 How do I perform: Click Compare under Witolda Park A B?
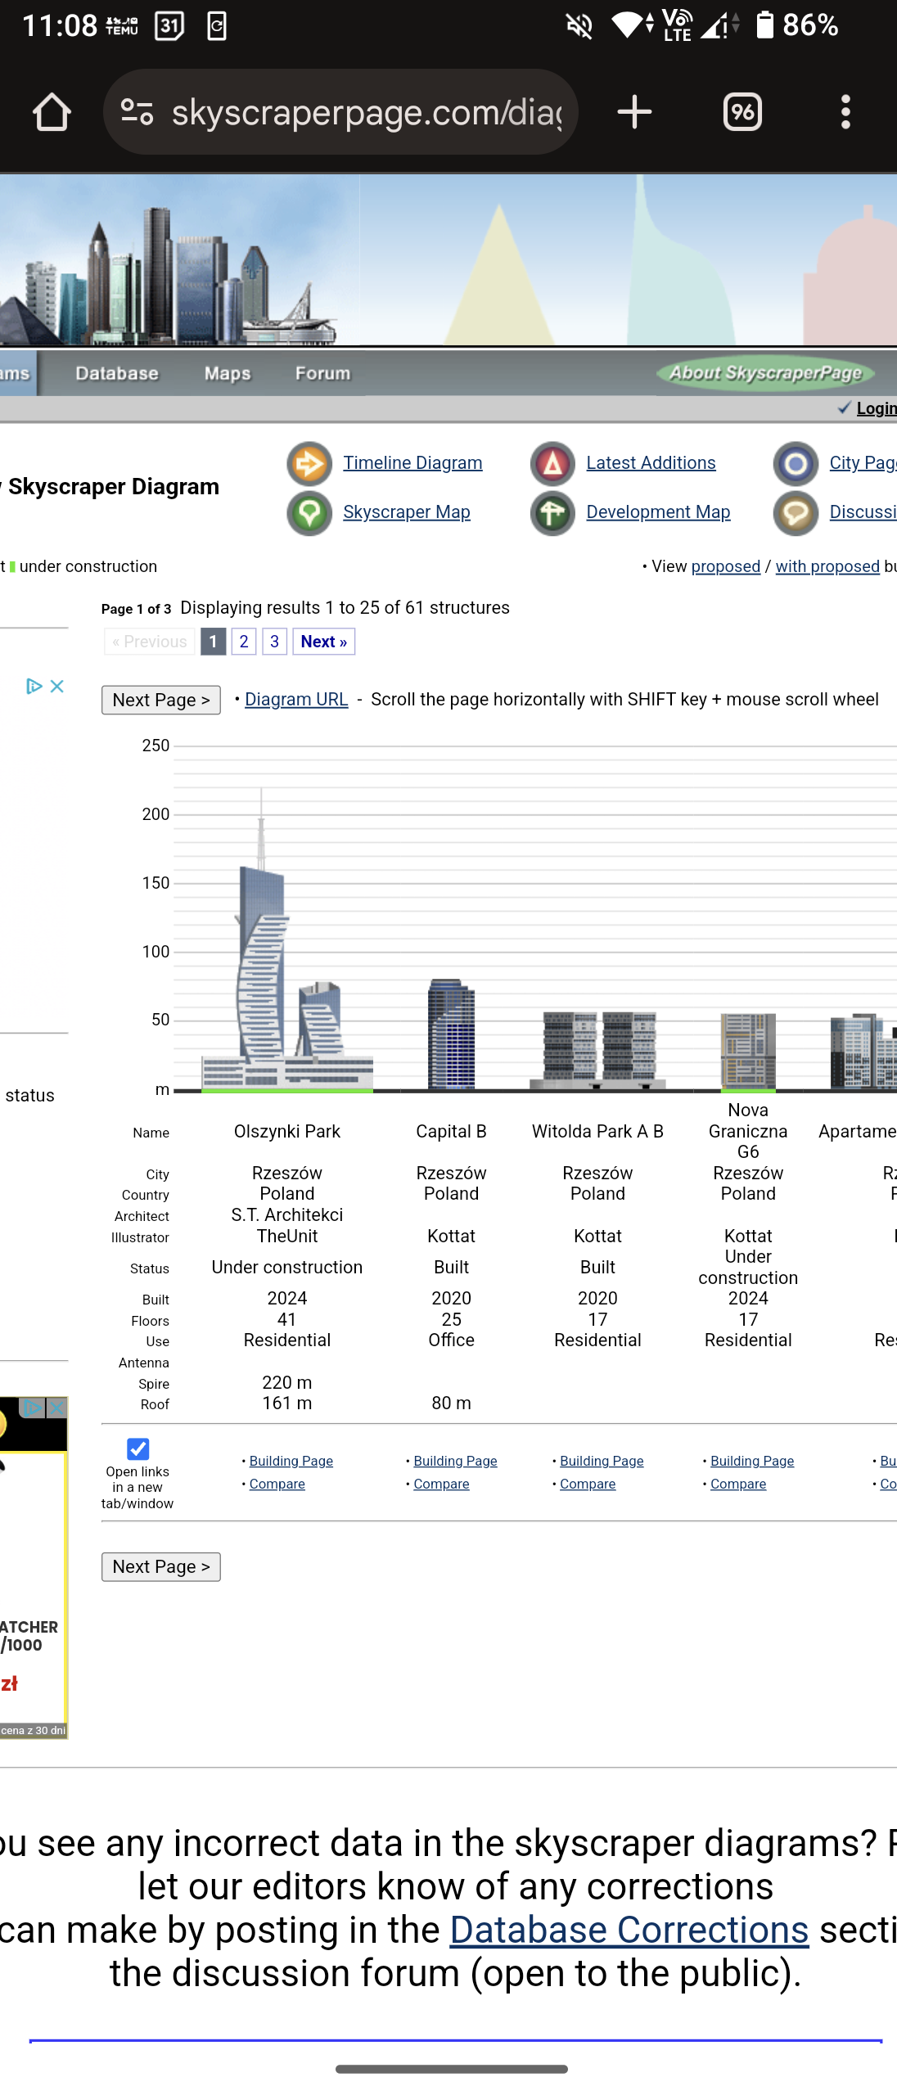[588, 1484]
